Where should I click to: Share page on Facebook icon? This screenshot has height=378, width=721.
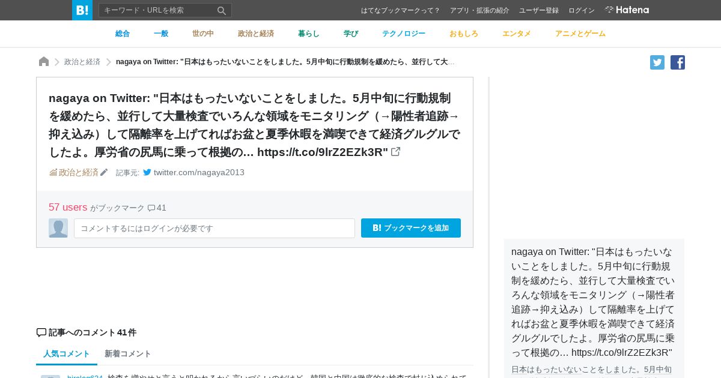click(678, 62)
